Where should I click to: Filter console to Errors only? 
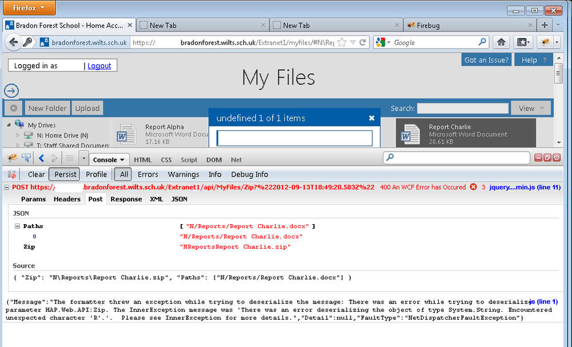(148, 174)
